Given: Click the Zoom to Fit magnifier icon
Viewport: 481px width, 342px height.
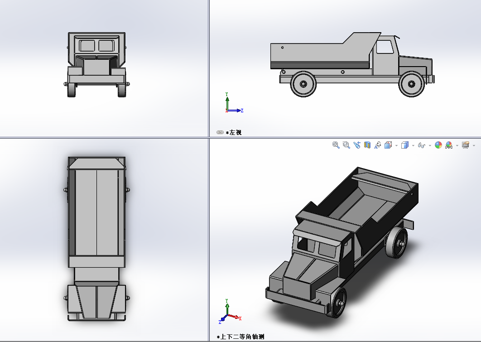Looking at the screenshot, I should tap(336, 145).
